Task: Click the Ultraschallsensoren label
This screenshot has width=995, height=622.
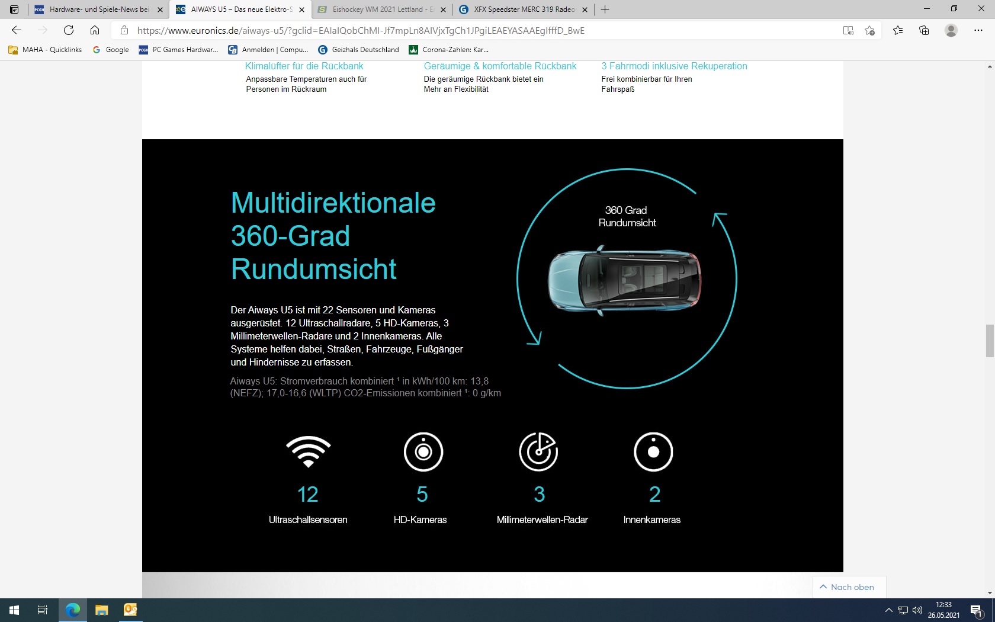Action: click(308, 520)
